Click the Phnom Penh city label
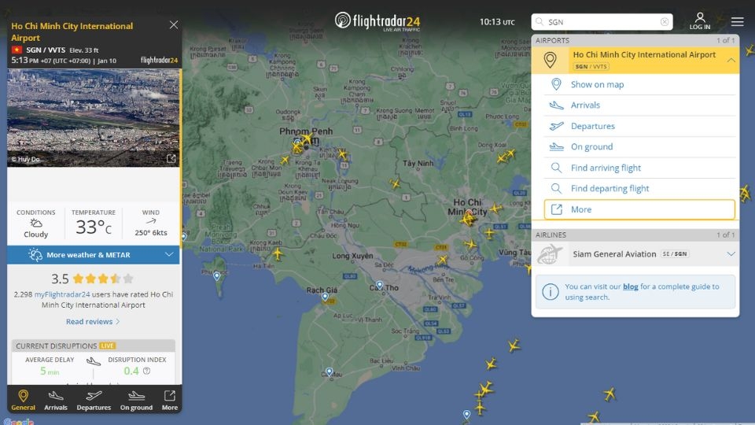 (x=306, y=131)
